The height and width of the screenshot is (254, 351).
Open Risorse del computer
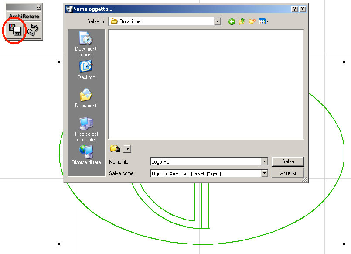(86, 129)
